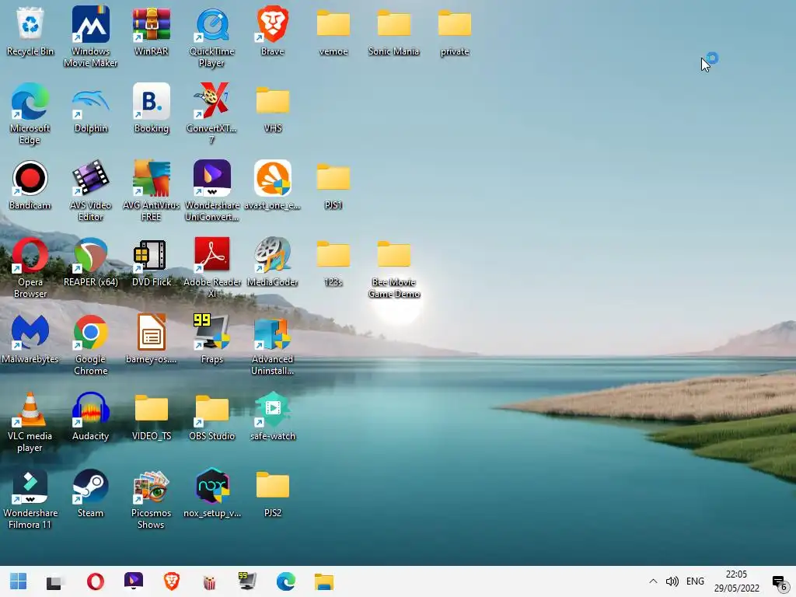
Task: Open Picosmos Shows shortcut
Action: click(x=152, y=500)
